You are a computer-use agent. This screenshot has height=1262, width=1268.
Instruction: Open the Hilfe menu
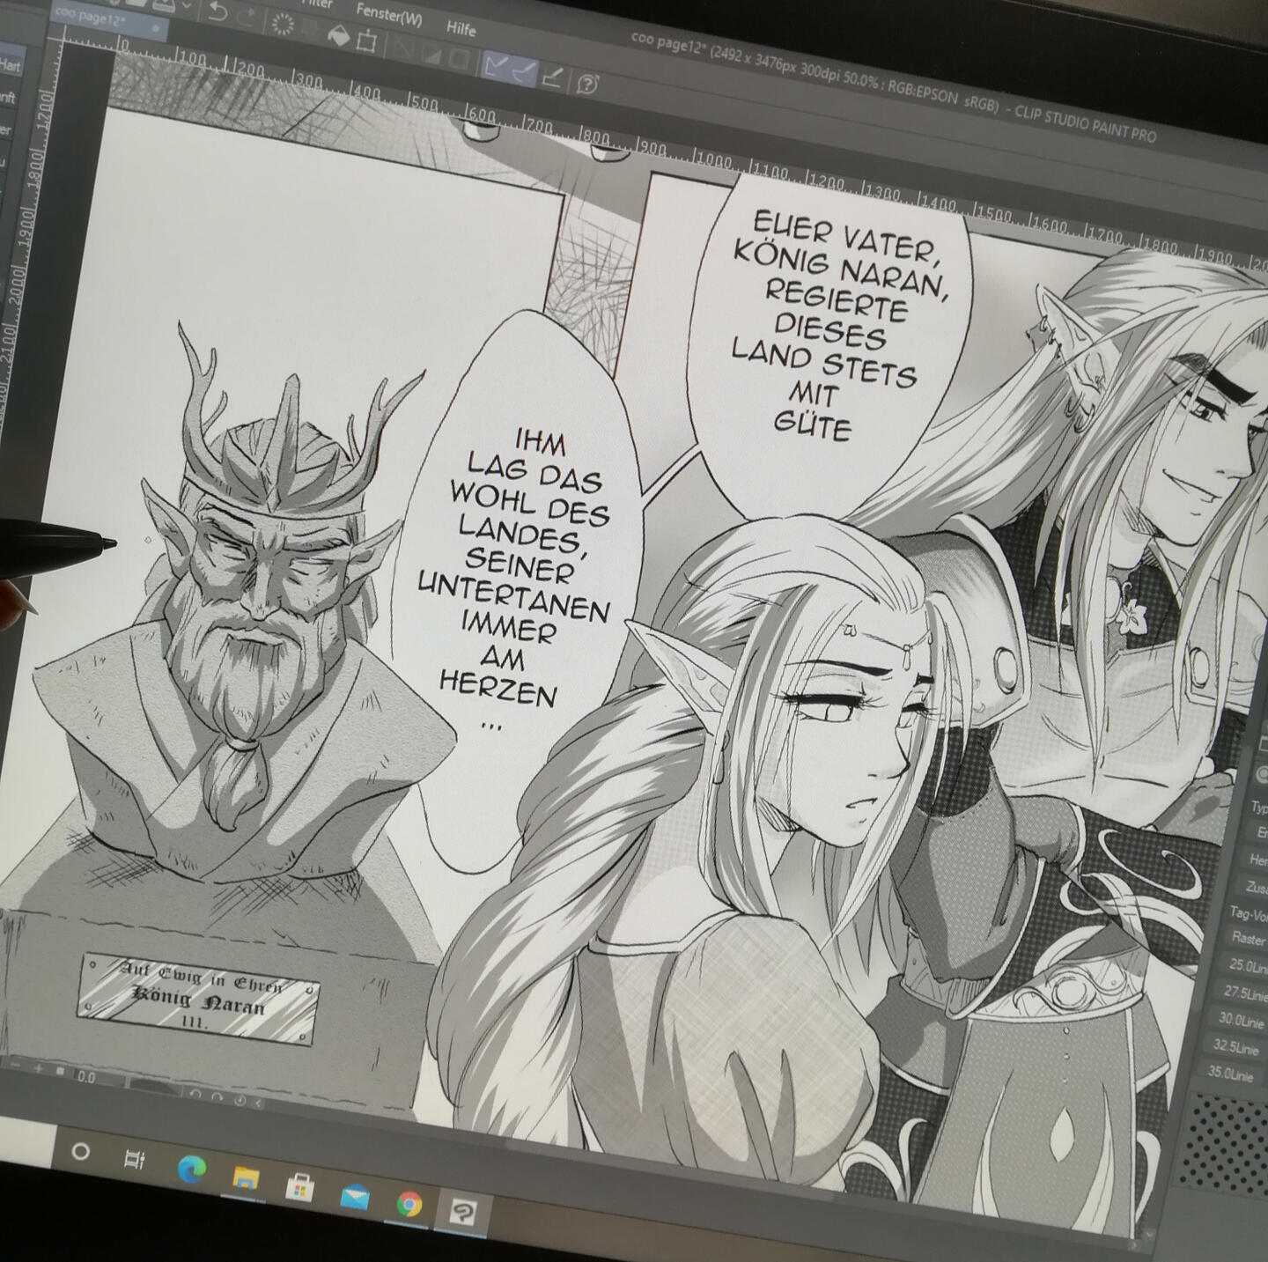coord(461,27)
